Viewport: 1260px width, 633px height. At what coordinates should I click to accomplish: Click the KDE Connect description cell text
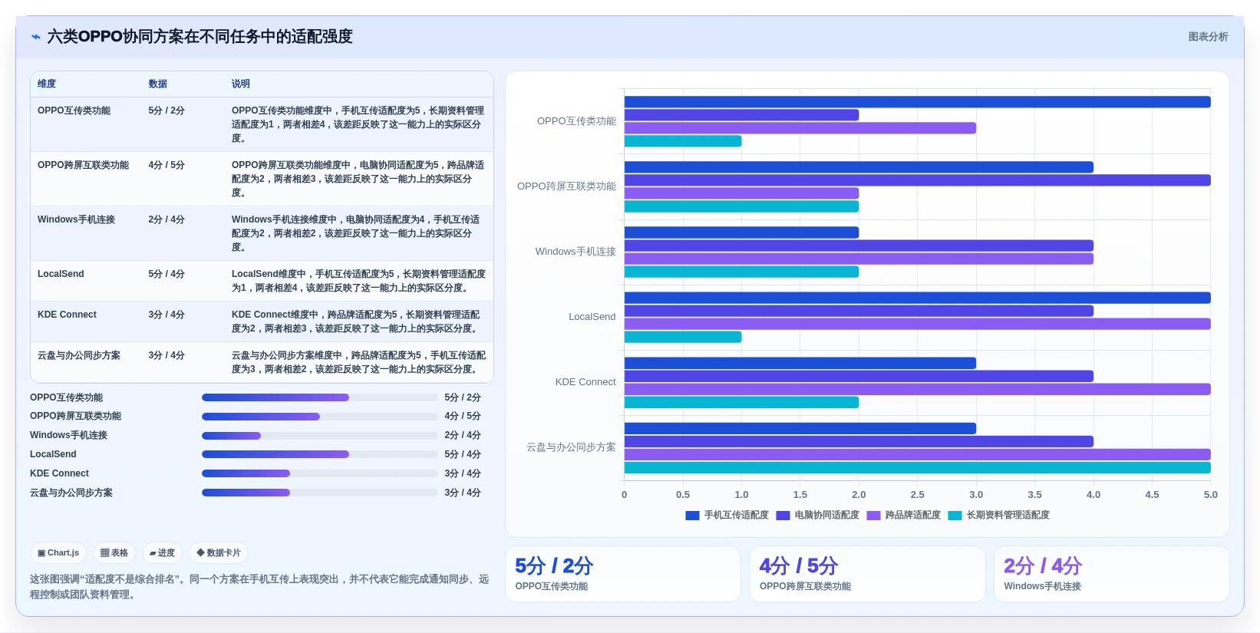pyautogui.click(x=356, y=321)
